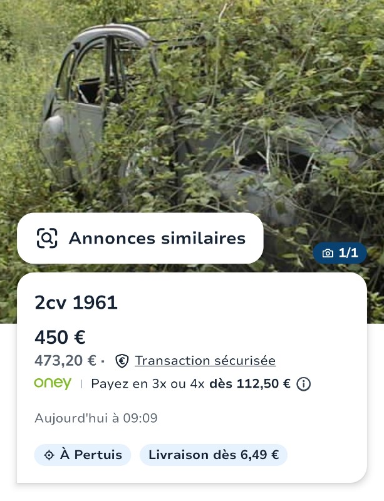Screen dimensions: 384x501
Task: Click the white listing details card
Action: tap(192, 378)
